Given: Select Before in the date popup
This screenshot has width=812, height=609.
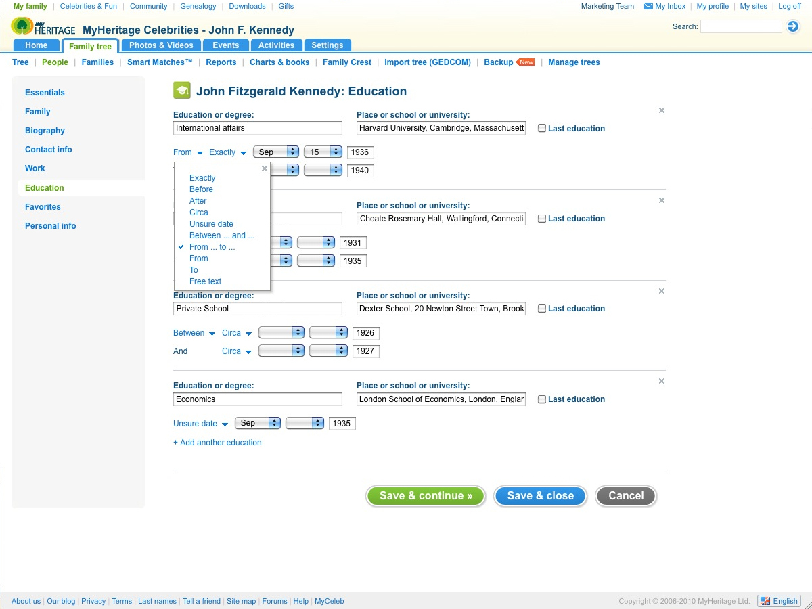Looking at the screenshot, I should click(x=201, y=189).
